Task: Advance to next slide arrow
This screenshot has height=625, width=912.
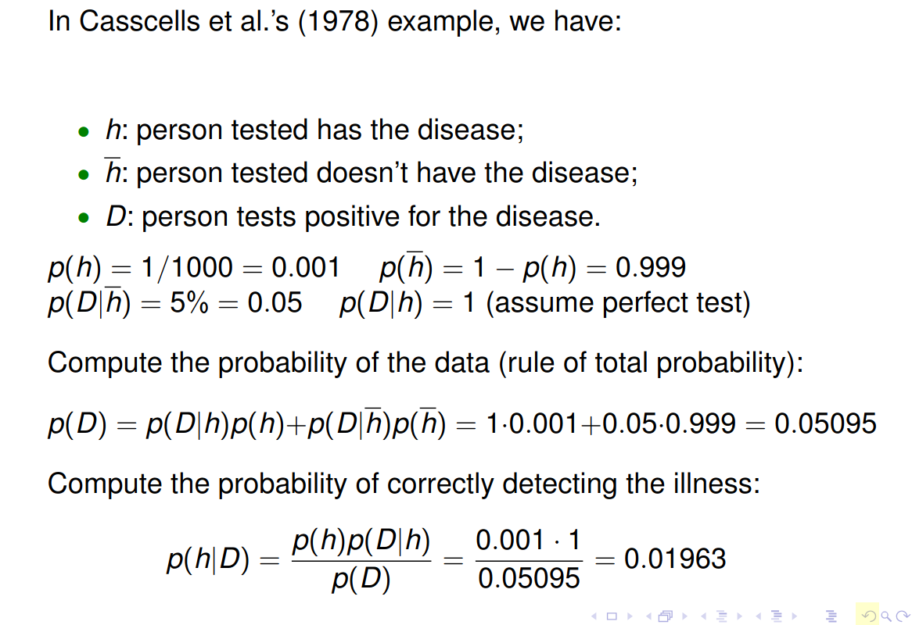Action: pos(630,616)
